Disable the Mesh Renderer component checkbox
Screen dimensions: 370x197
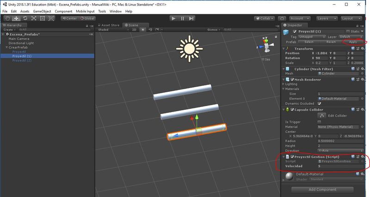coord(292,79)
